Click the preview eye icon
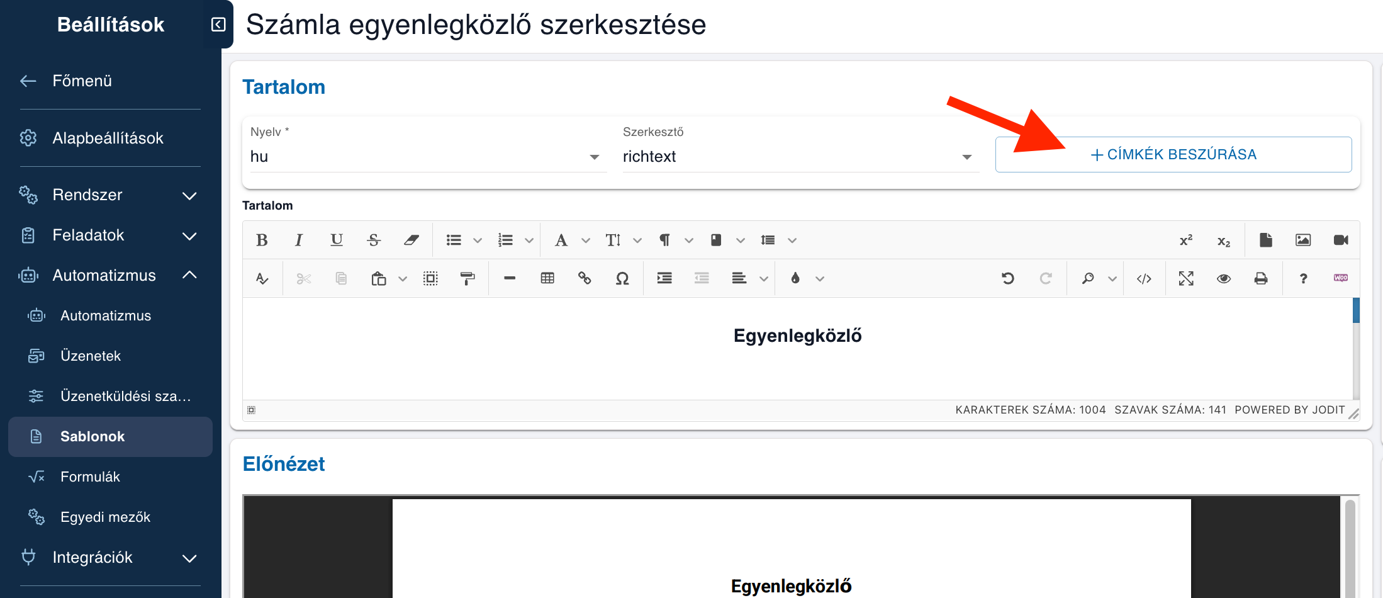The image size is (1383, 598). (x=1224, y=278)
